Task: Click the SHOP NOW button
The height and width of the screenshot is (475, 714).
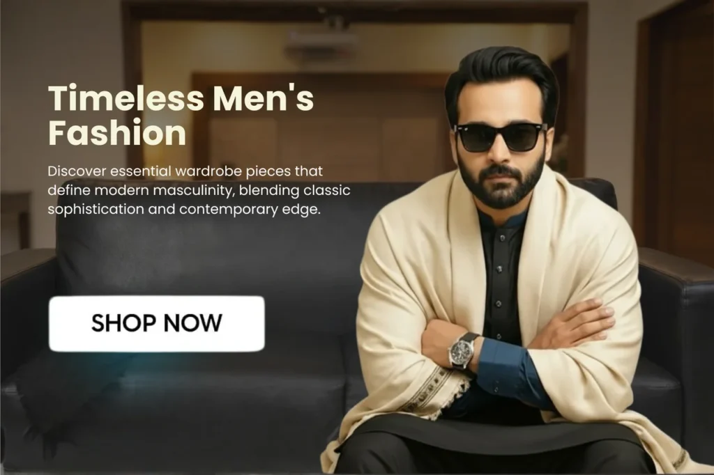Action: point(157,323)
